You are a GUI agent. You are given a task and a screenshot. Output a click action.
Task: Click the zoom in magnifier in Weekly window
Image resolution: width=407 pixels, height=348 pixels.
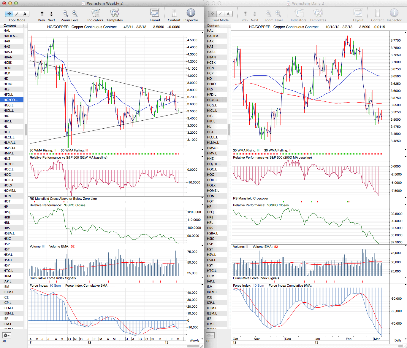coord(75,14)
